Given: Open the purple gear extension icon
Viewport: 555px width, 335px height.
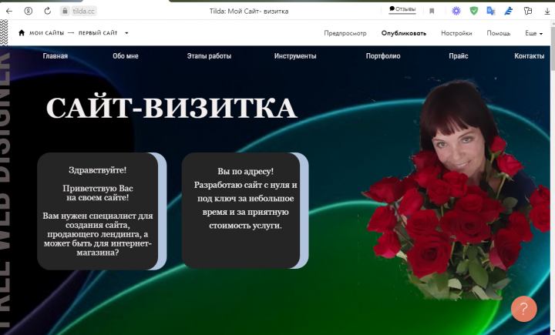Looking at the screenshot, I should [x=456, y=11].
